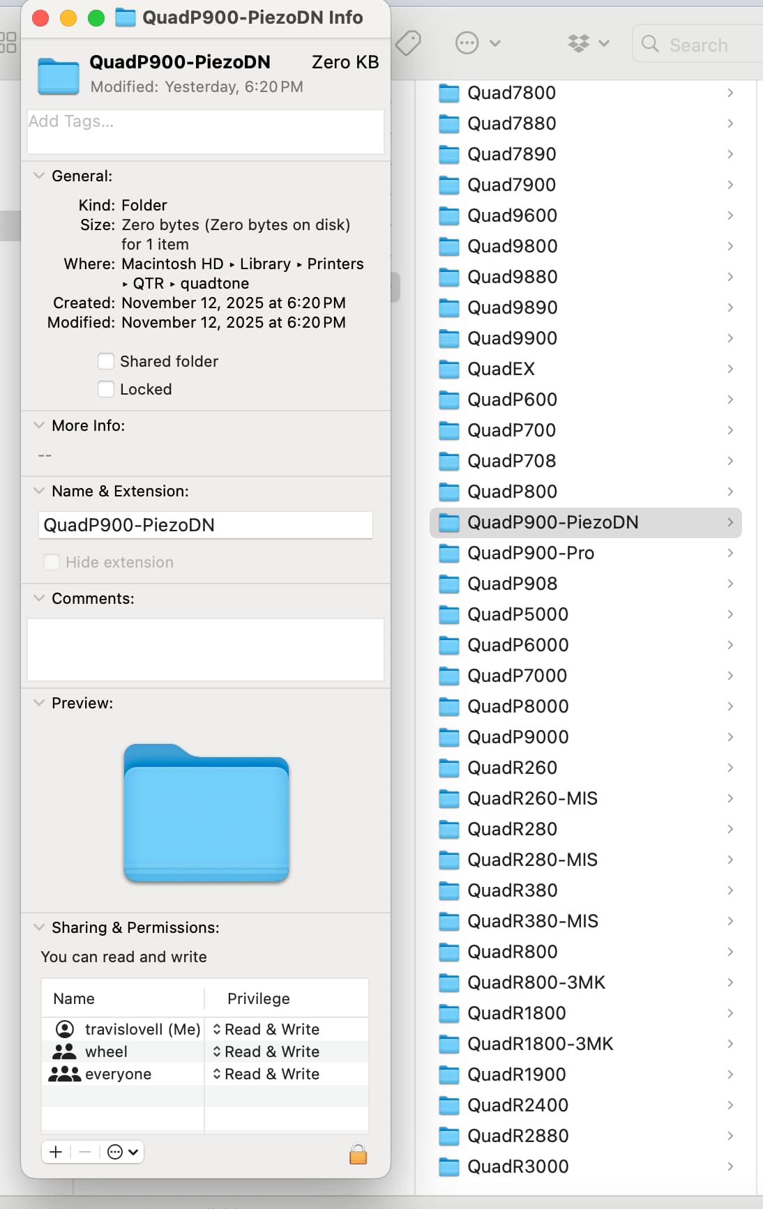The width and height of the screenshot is (763, 1209).
Task: Select the QuadP900-Pro folder
Action: [530, 553]
